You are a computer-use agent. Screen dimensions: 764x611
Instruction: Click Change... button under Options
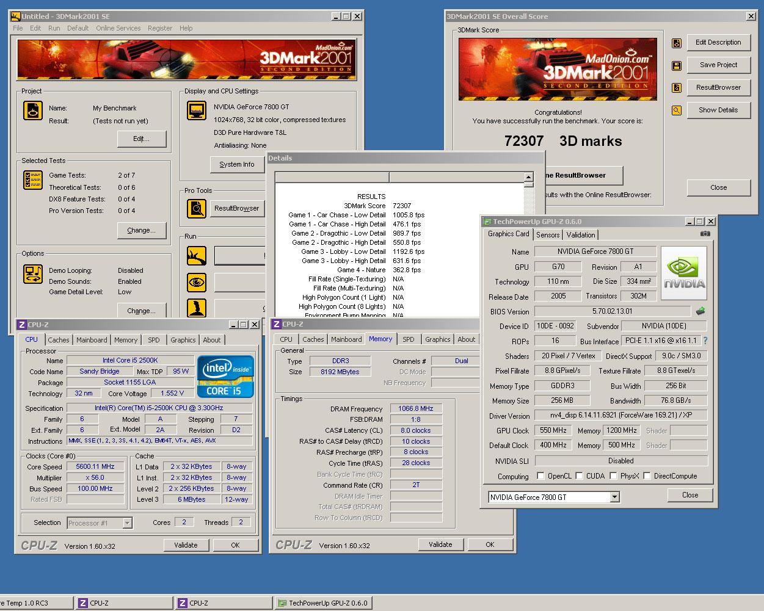[x=142, y=311]
